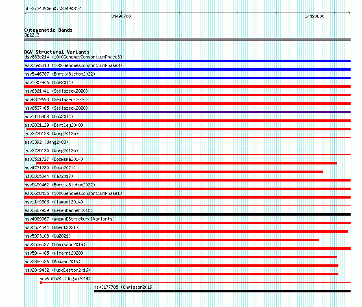Image resolution: width=362 pixels, height=307 pixels.
Task: Open variant esv3595813 label
Action: 73,65
